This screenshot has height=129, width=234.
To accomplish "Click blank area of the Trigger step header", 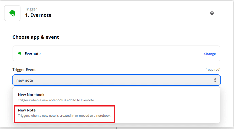I will click(x=131, y=13).
